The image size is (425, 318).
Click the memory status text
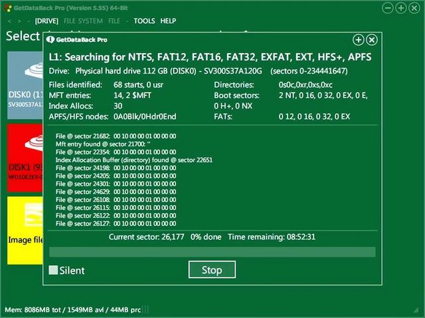click(x=72, y=310)
